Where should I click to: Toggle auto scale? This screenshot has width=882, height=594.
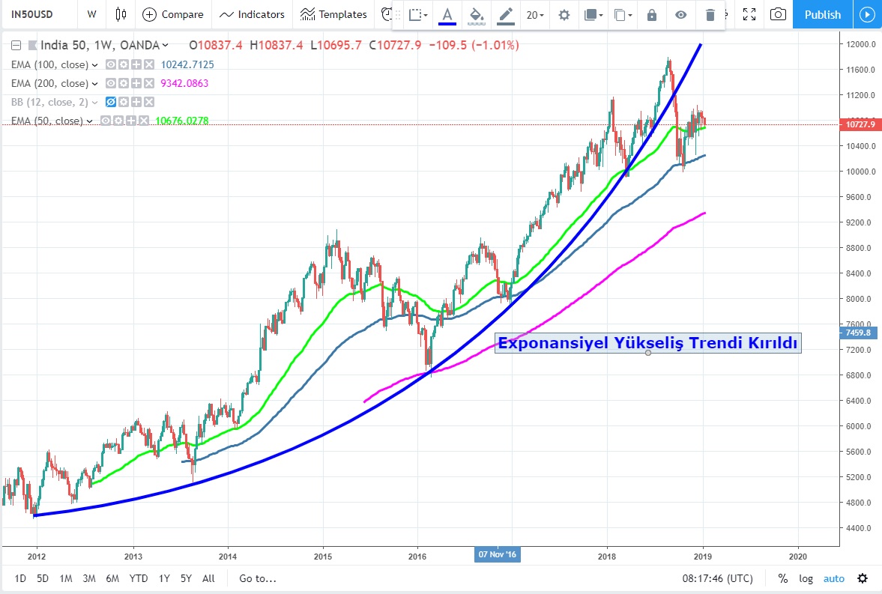[x=833, y=578]
